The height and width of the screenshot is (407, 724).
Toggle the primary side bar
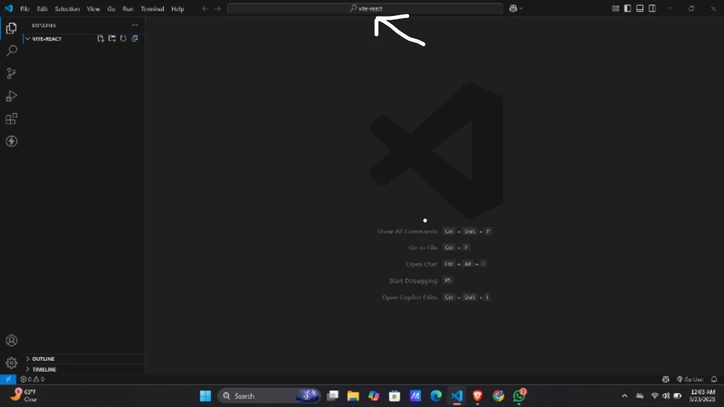(628, 8)
